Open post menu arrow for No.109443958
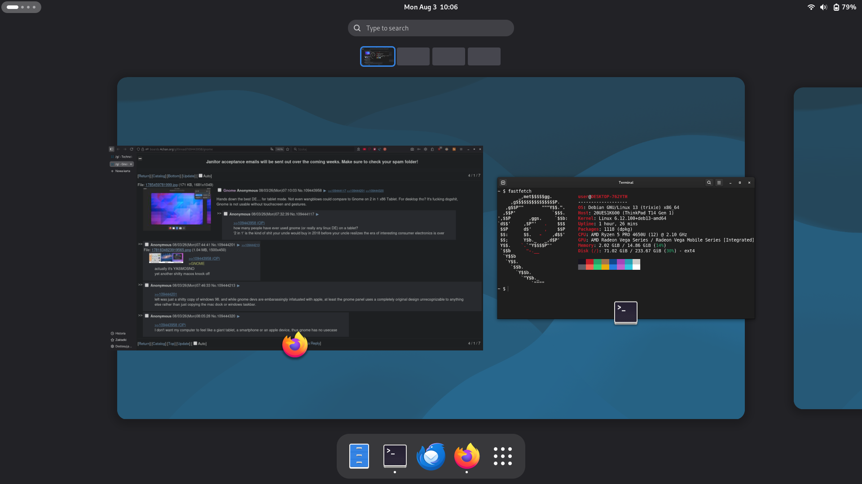This screenshot has width=862, height=484. (325, 191)
